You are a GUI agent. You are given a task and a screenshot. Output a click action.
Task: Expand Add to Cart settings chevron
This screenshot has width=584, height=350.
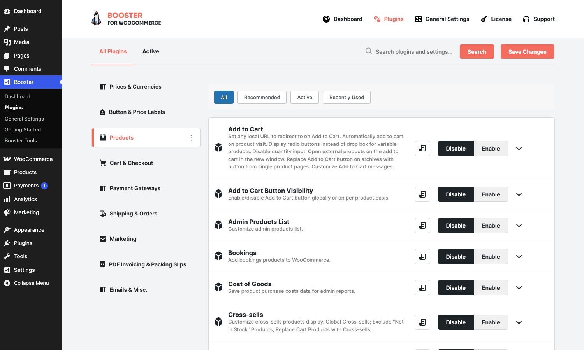coord(519,148)
